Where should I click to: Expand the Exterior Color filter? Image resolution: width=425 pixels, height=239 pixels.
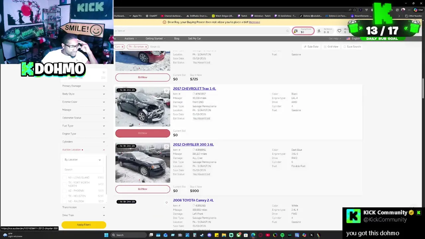coord(84,102)
